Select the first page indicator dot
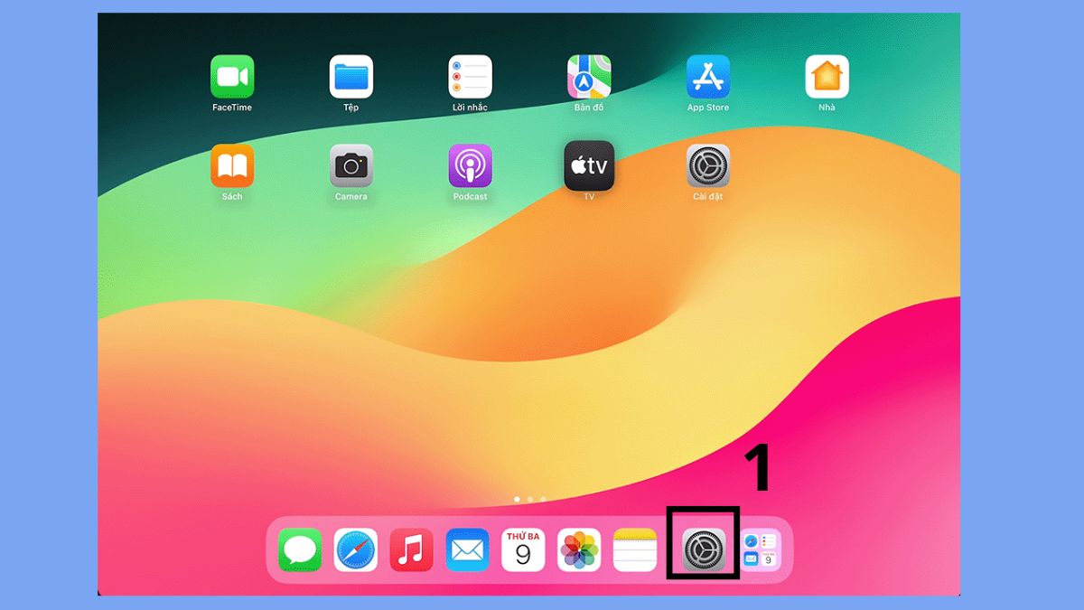1084x610 pixels. [517, 497]
